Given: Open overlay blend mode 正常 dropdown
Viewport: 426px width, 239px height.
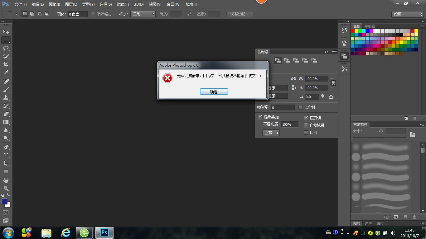Looking at the screenshot, I should (271, 133).
